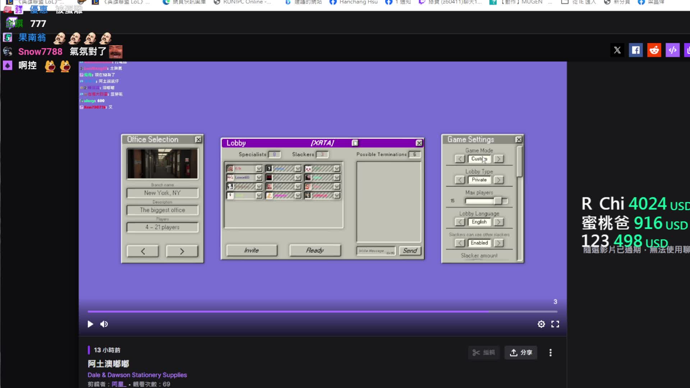
Task: Focus the Write Message chat input
Action: (x=376, y=251)
